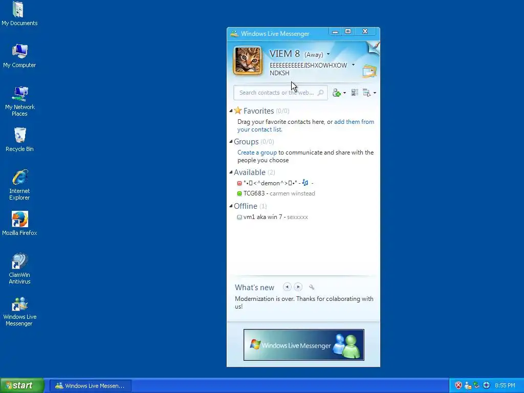The image size is (524, 393).
Task: Click the EEEEEEEEEEJISHXOWHXOW personal message
Action: click(x=308, y=69)
